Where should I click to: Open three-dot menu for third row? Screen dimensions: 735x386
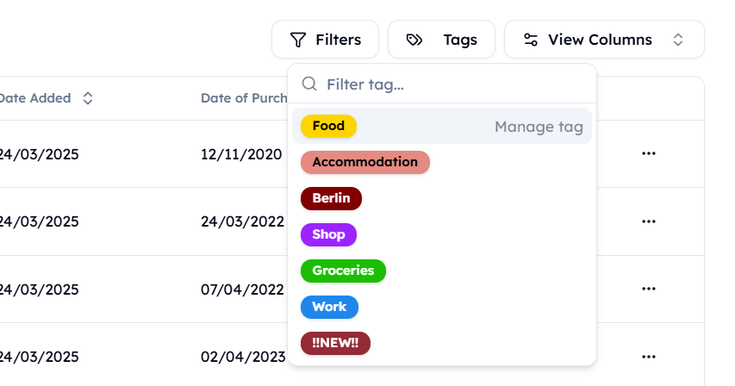tap(649, 289)
